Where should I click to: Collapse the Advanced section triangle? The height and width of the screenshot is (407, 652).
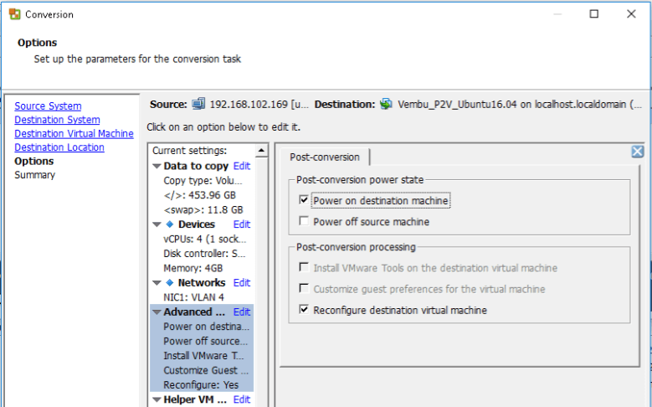coord(157,312)
